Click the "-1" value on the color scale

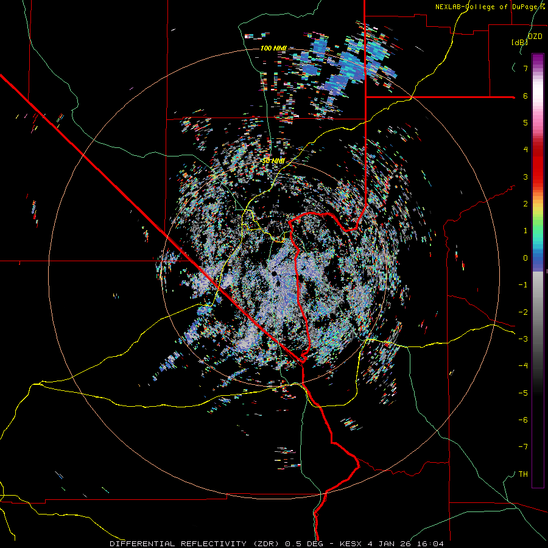click(x=523, y=285)
